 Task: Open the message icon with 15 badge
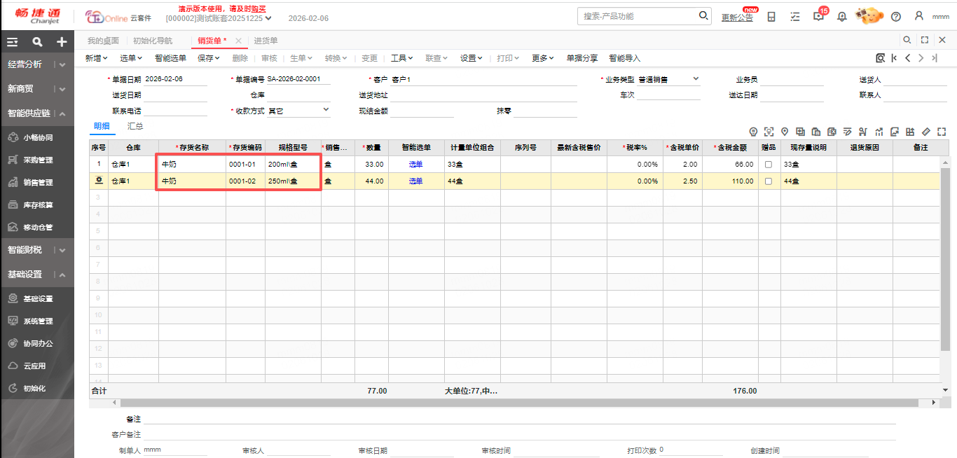click(x=818, y=17)
